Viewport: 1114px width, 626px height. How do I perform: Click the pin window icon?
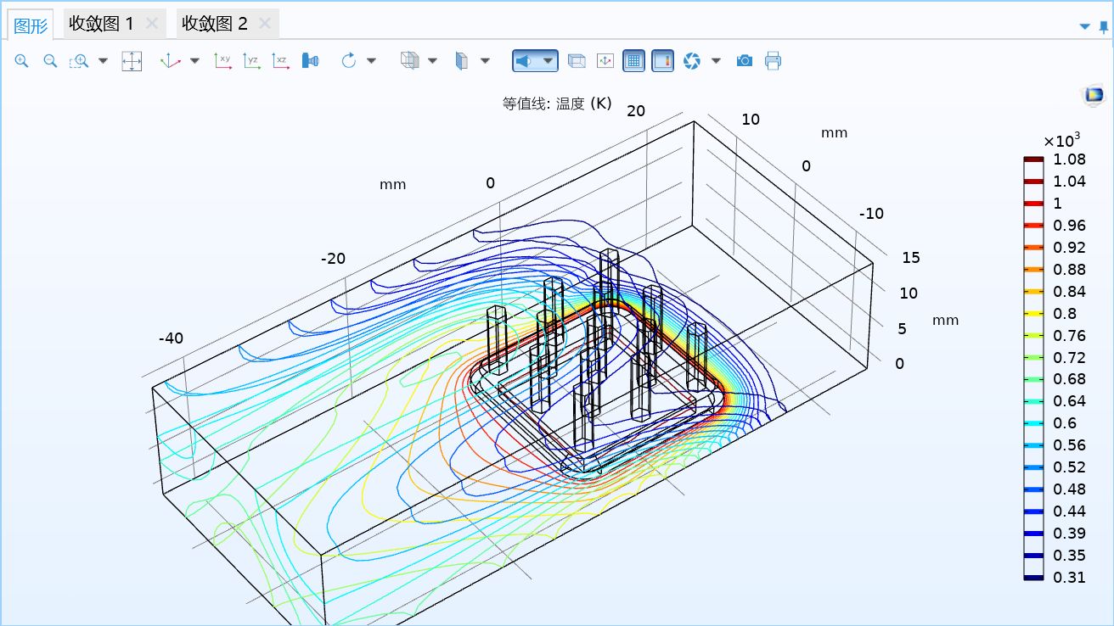tap(1103, 26)
